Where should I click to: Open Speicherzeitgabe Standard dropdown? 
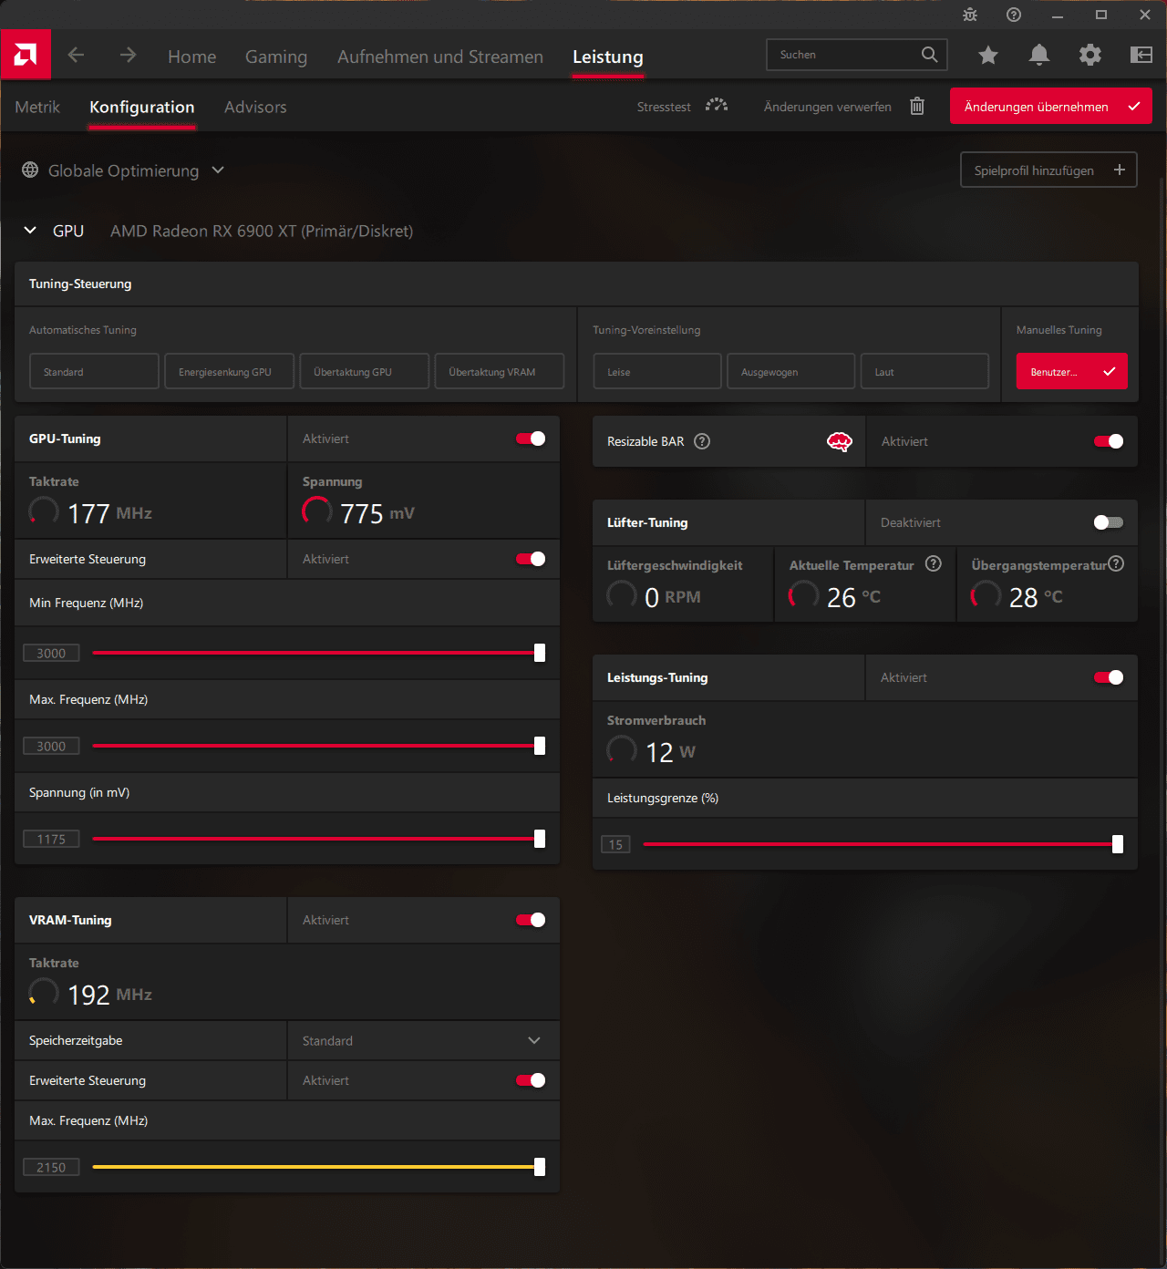pos(423,1040)
